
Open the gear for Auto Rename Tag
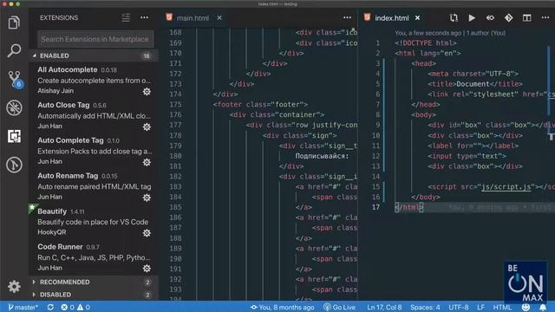147,198
